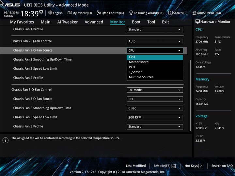Viewport: 235px width, 176px height.
Task: Expand Chassis Fan 2 Q-Fan Control dropdown
Action: pyautogui.click(x=155, y=41)
